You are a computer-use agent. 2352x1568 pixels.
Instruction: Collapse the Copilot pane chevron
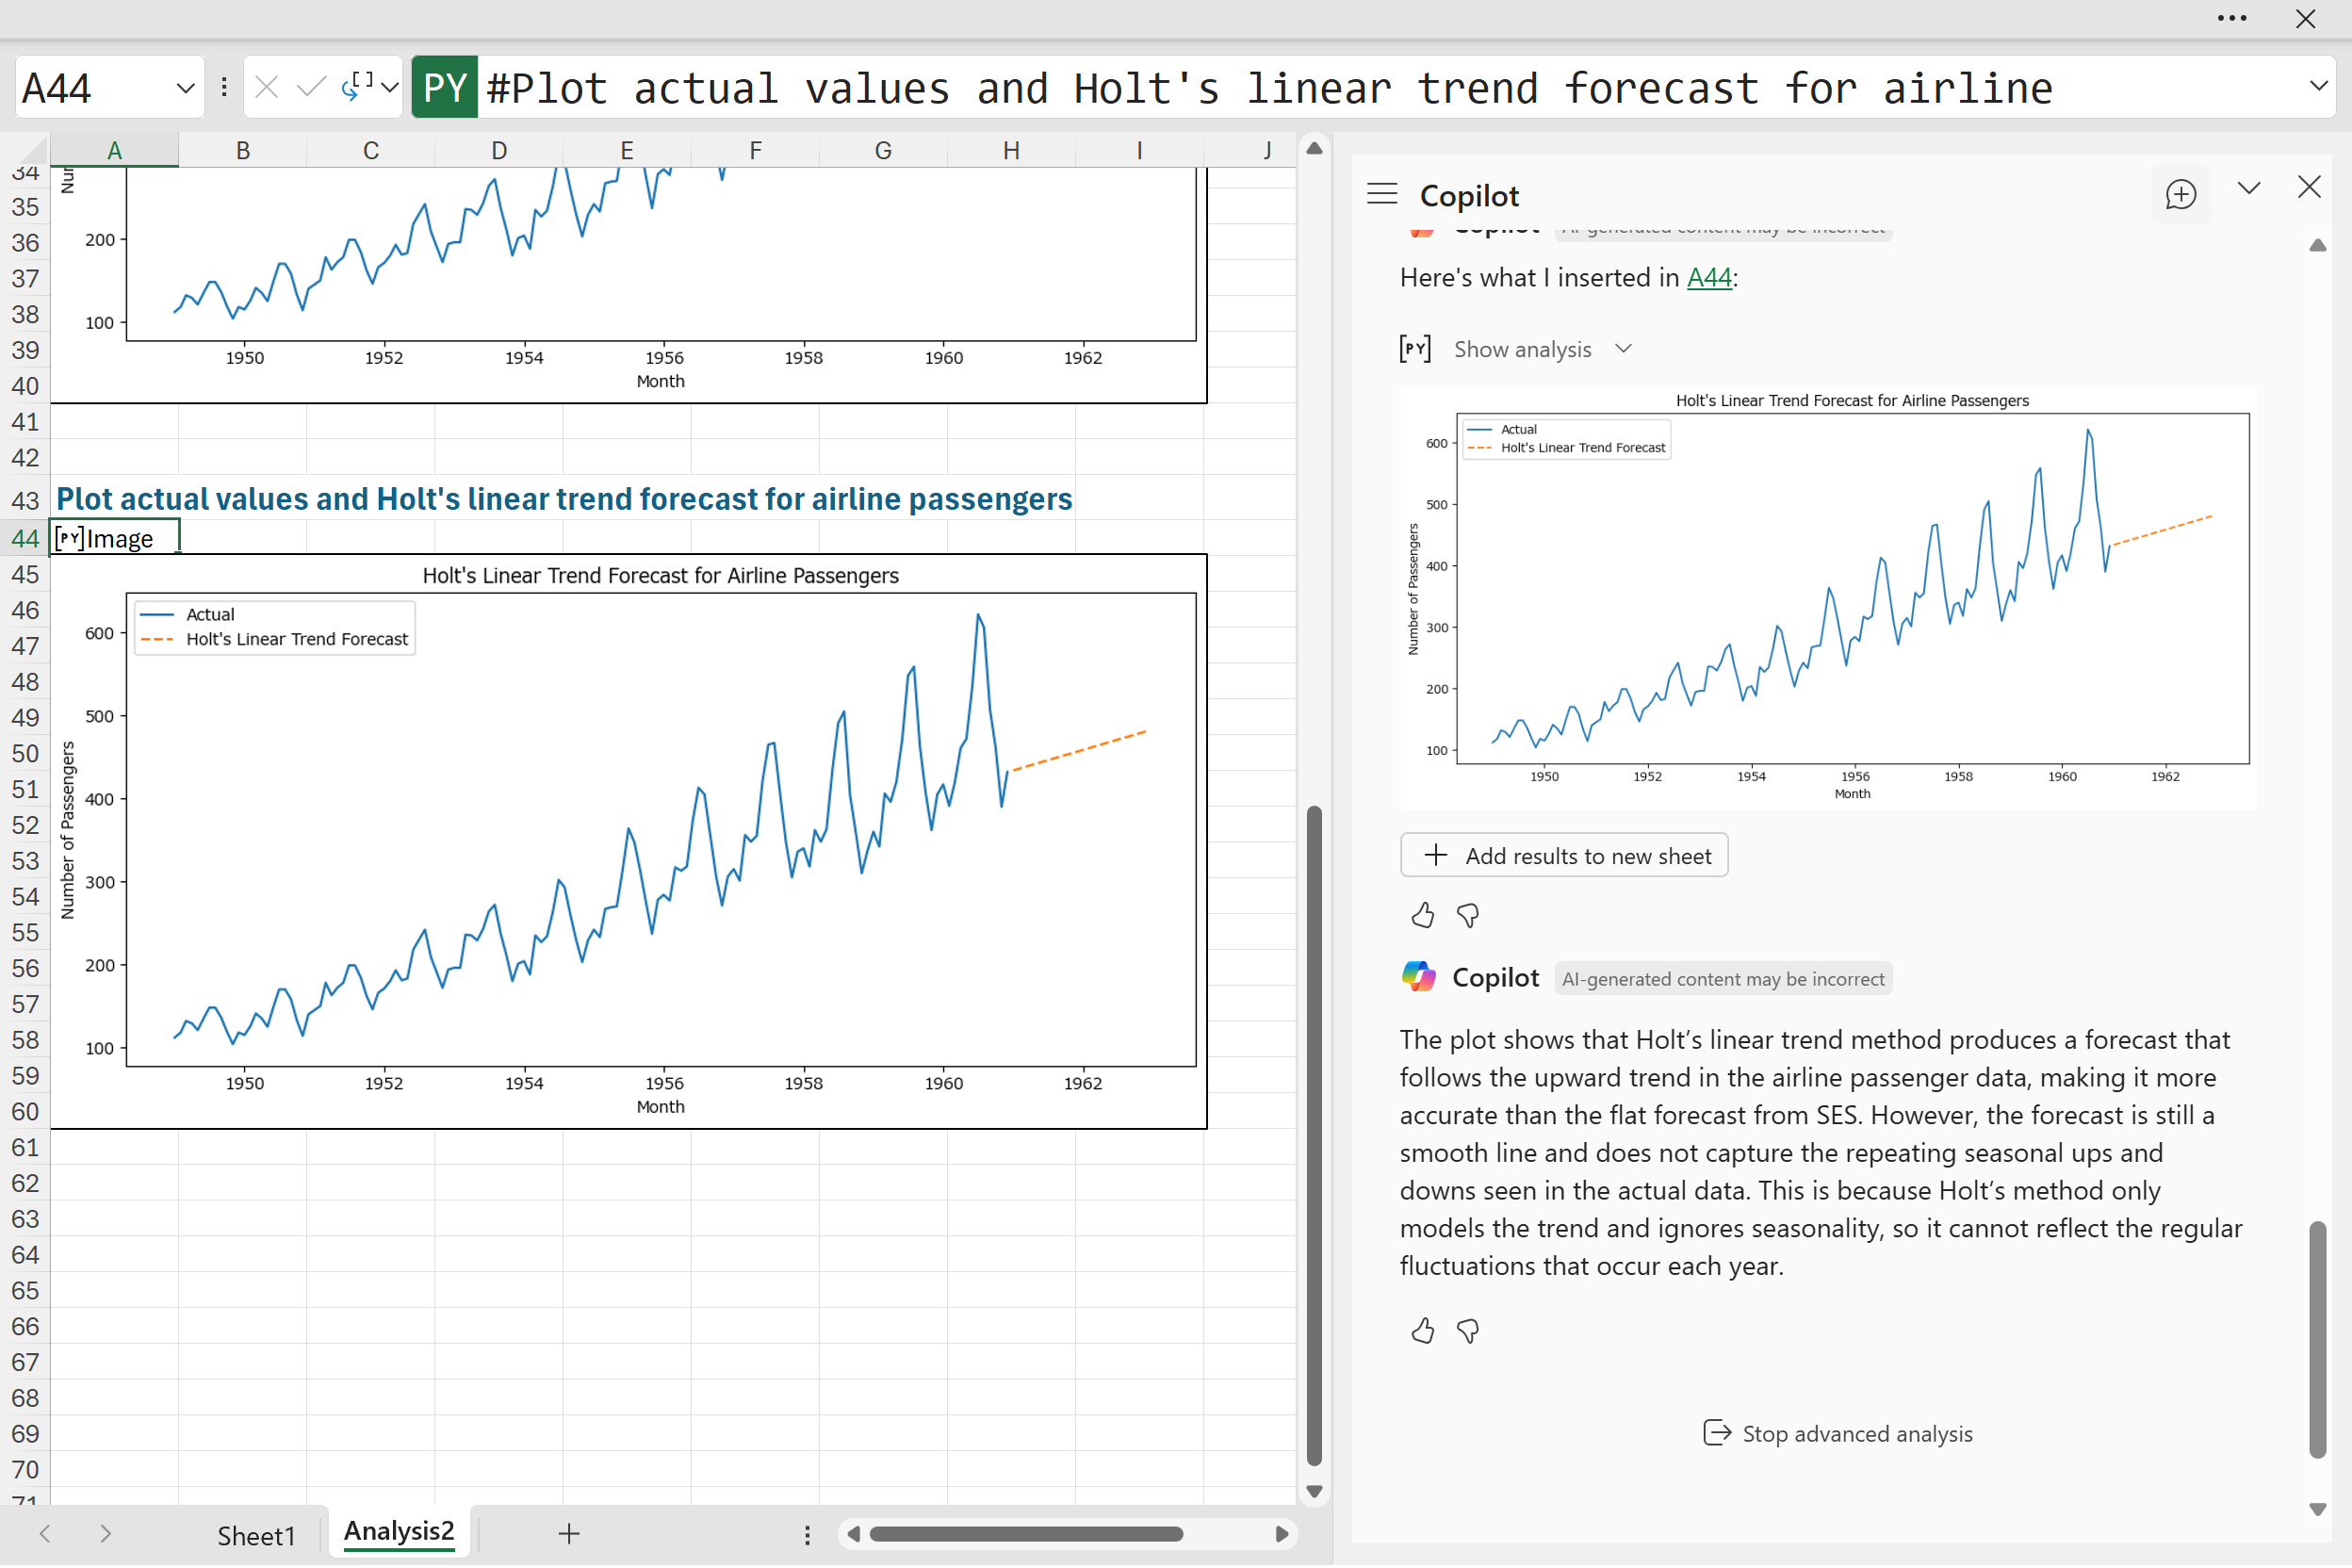click(x=2249, y=188)
